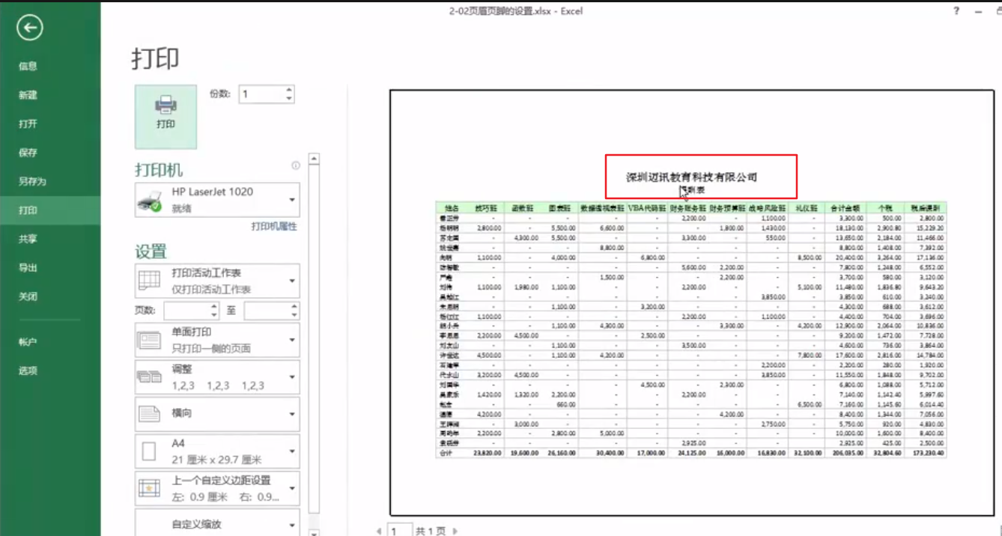Click the up arrow of the 至 page field
Viewport: 1002px width, 536px height.
pyautogui.click(x=295, y=307)
